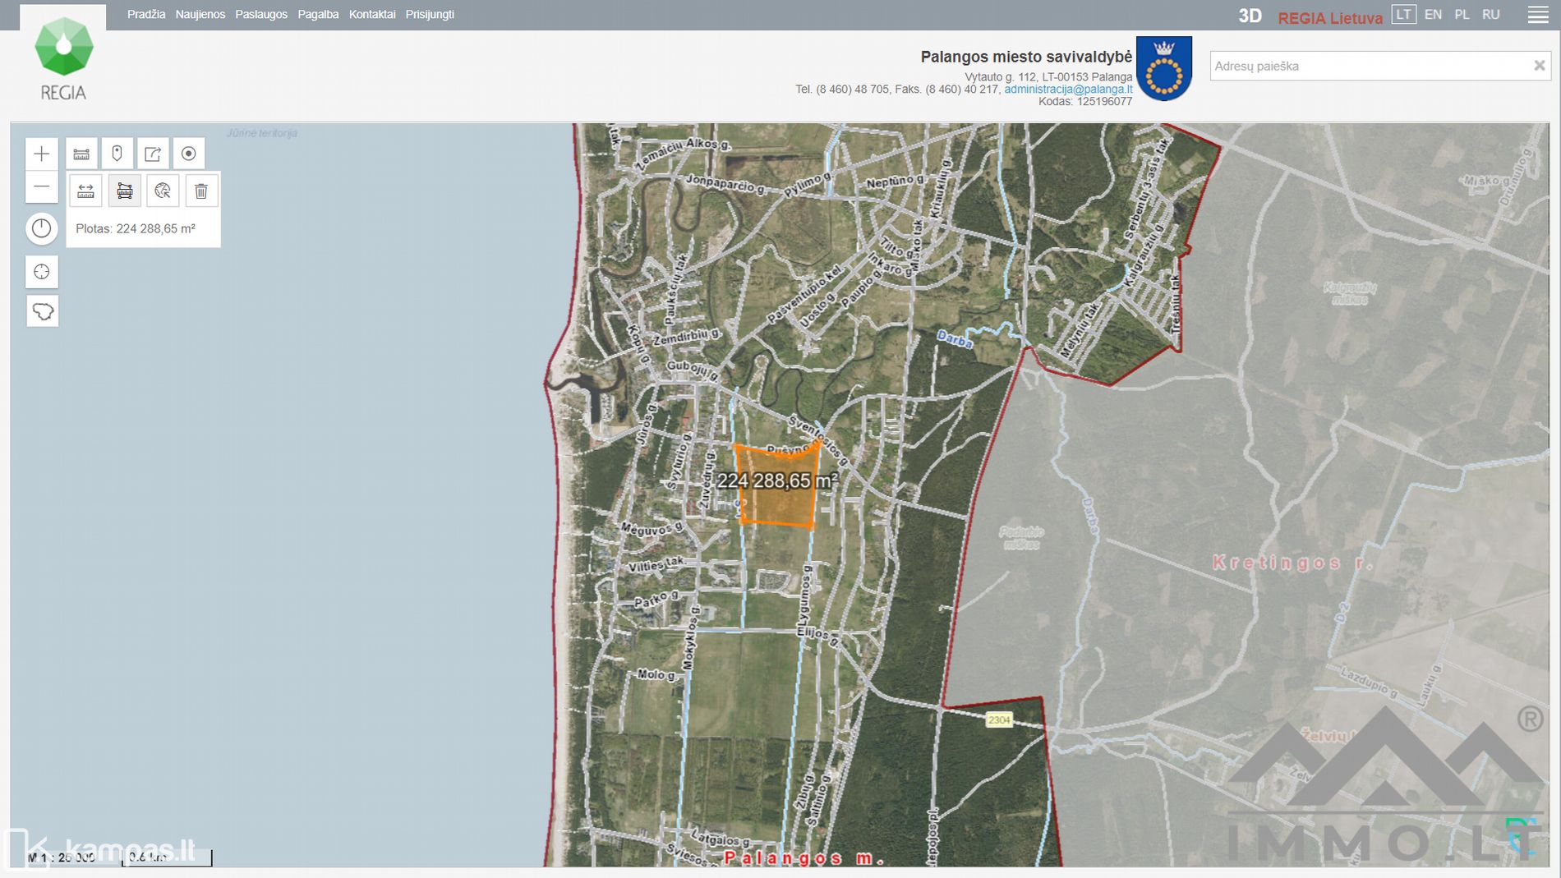Reset map rotation with compass button
This screenshot has width=1561, height=878.
point(42,228)
